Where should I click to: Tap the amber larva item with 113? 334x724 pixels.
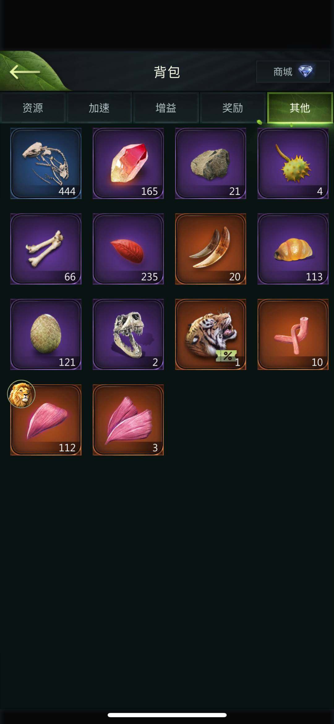point(293,249)
